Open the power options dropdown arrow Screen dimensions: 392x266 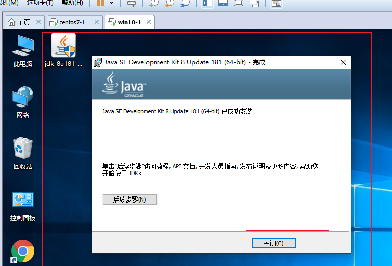click(x=112, y=3)
